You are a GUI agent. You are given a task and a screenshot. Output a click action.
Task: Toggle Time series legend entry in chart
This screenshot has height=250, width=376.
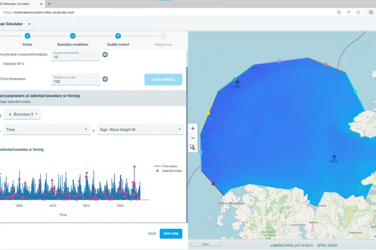tap(166, 166)
